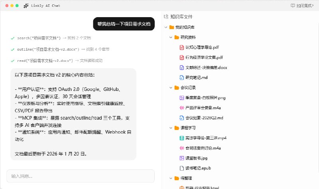
Task: Click the image icon of 课堂板书.jpg
Action: click(x=182, y=158)
